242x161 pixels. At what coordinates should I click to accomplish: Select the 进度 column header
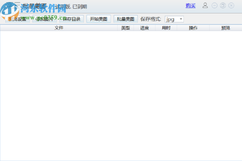pos(144,28)
